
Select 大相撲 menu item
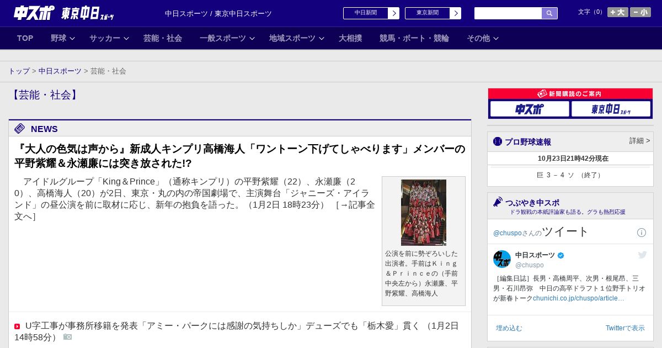(x=350, y=38)
